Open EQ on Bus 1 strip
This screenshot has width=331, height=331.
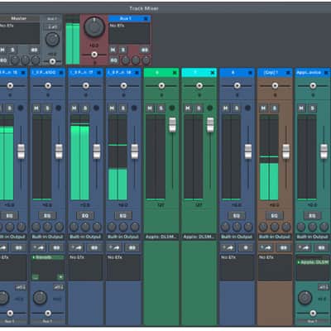[x=113, y=60]
